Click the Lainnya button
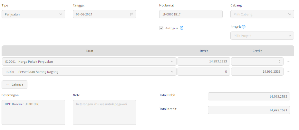 click(x=15, y=84)
